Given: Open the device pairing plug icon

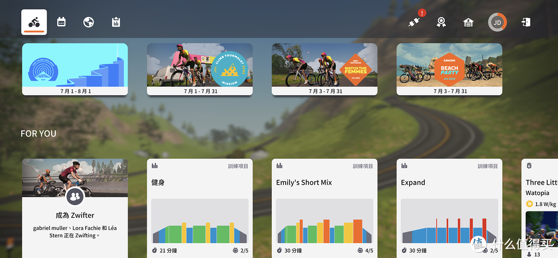Looking at the screenshot, I should 414,22.
